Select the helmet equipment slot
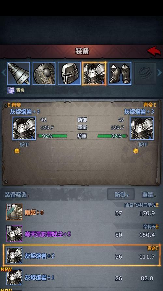Screen dimensions: 163x291 tap(69, 73)
